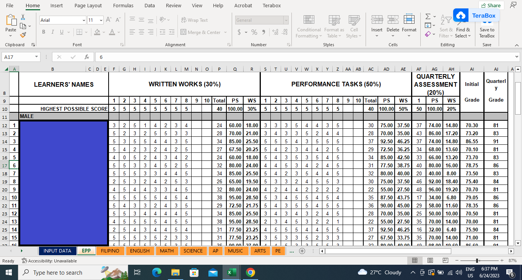Click the Share button
The image size is (522, 280).
pyautogui.click(x=491, y=5)
